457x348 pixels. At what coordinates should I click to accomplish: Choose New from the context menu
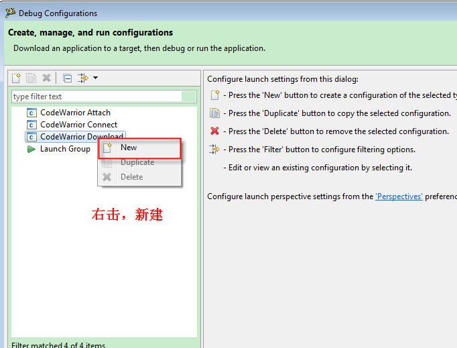[139, 148]
